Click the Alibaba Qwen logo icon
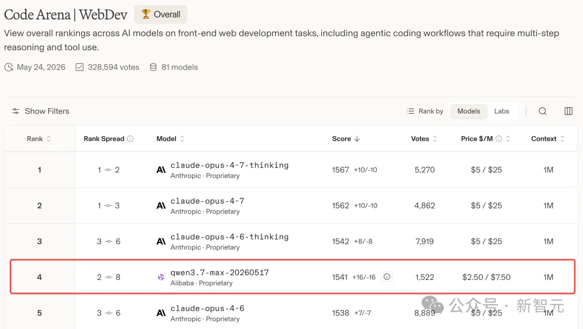 coord(161,277)
